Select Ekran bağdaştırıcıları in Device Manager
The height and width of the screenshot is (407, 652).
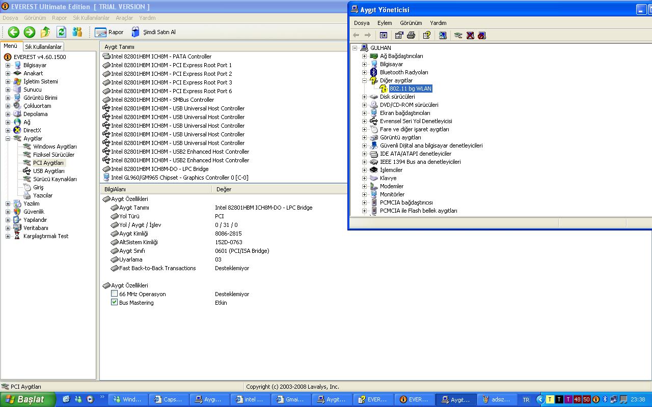(405, 113)
